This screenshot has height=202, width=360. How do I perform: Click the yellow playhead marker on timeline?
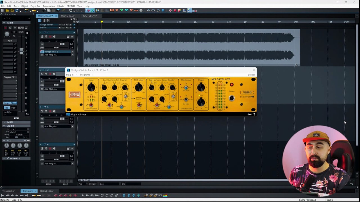102,22
